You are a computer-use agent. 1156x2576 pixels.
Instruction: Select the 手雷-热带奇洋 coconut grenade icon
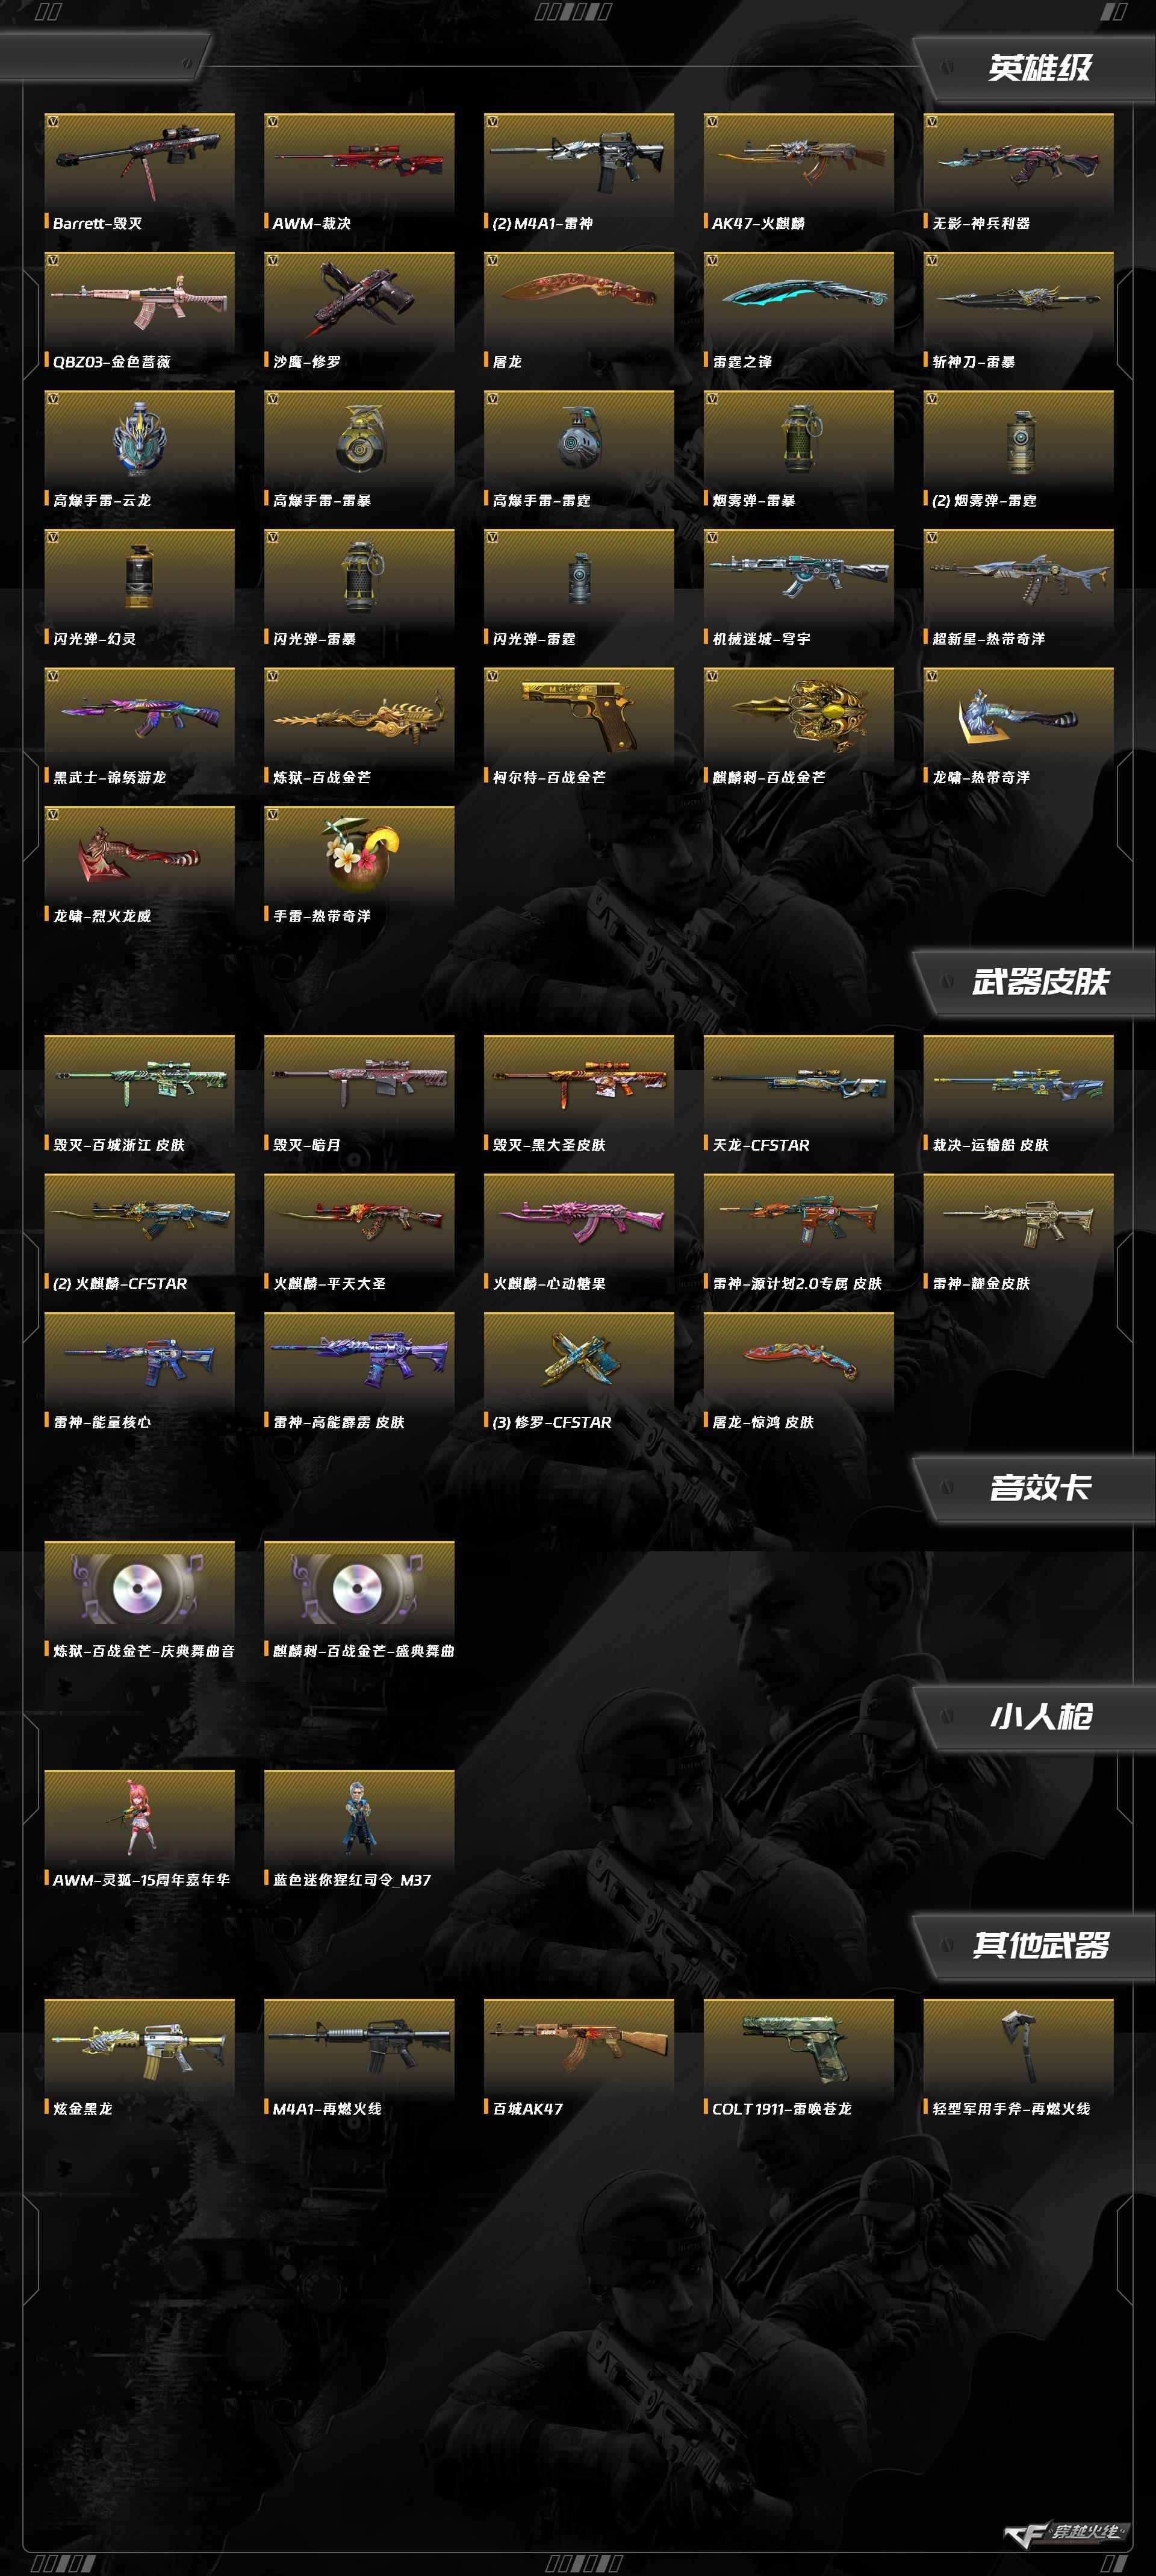coord(359,852)
